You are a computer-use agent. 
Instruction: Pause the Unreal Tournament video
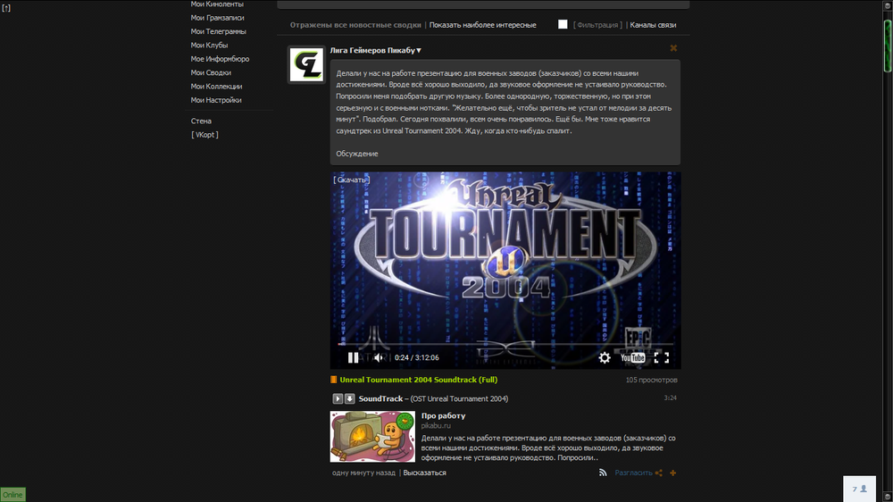point(353,357)
